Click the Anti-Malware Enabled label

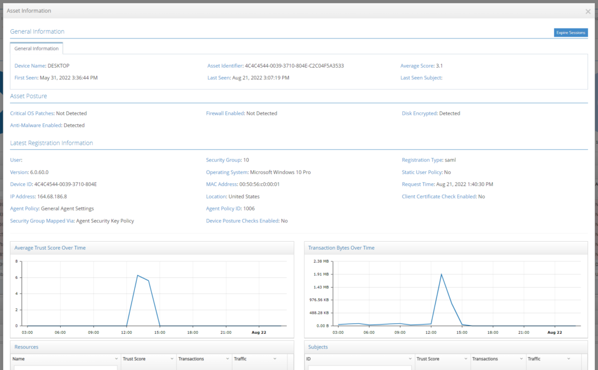pyautogui.click(x=36, y=125)
